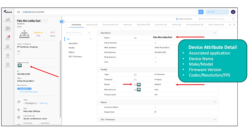This screenshot has width=249, height=134.
Task: Click the location pin icon beside Site
Action: coord(18,110)
